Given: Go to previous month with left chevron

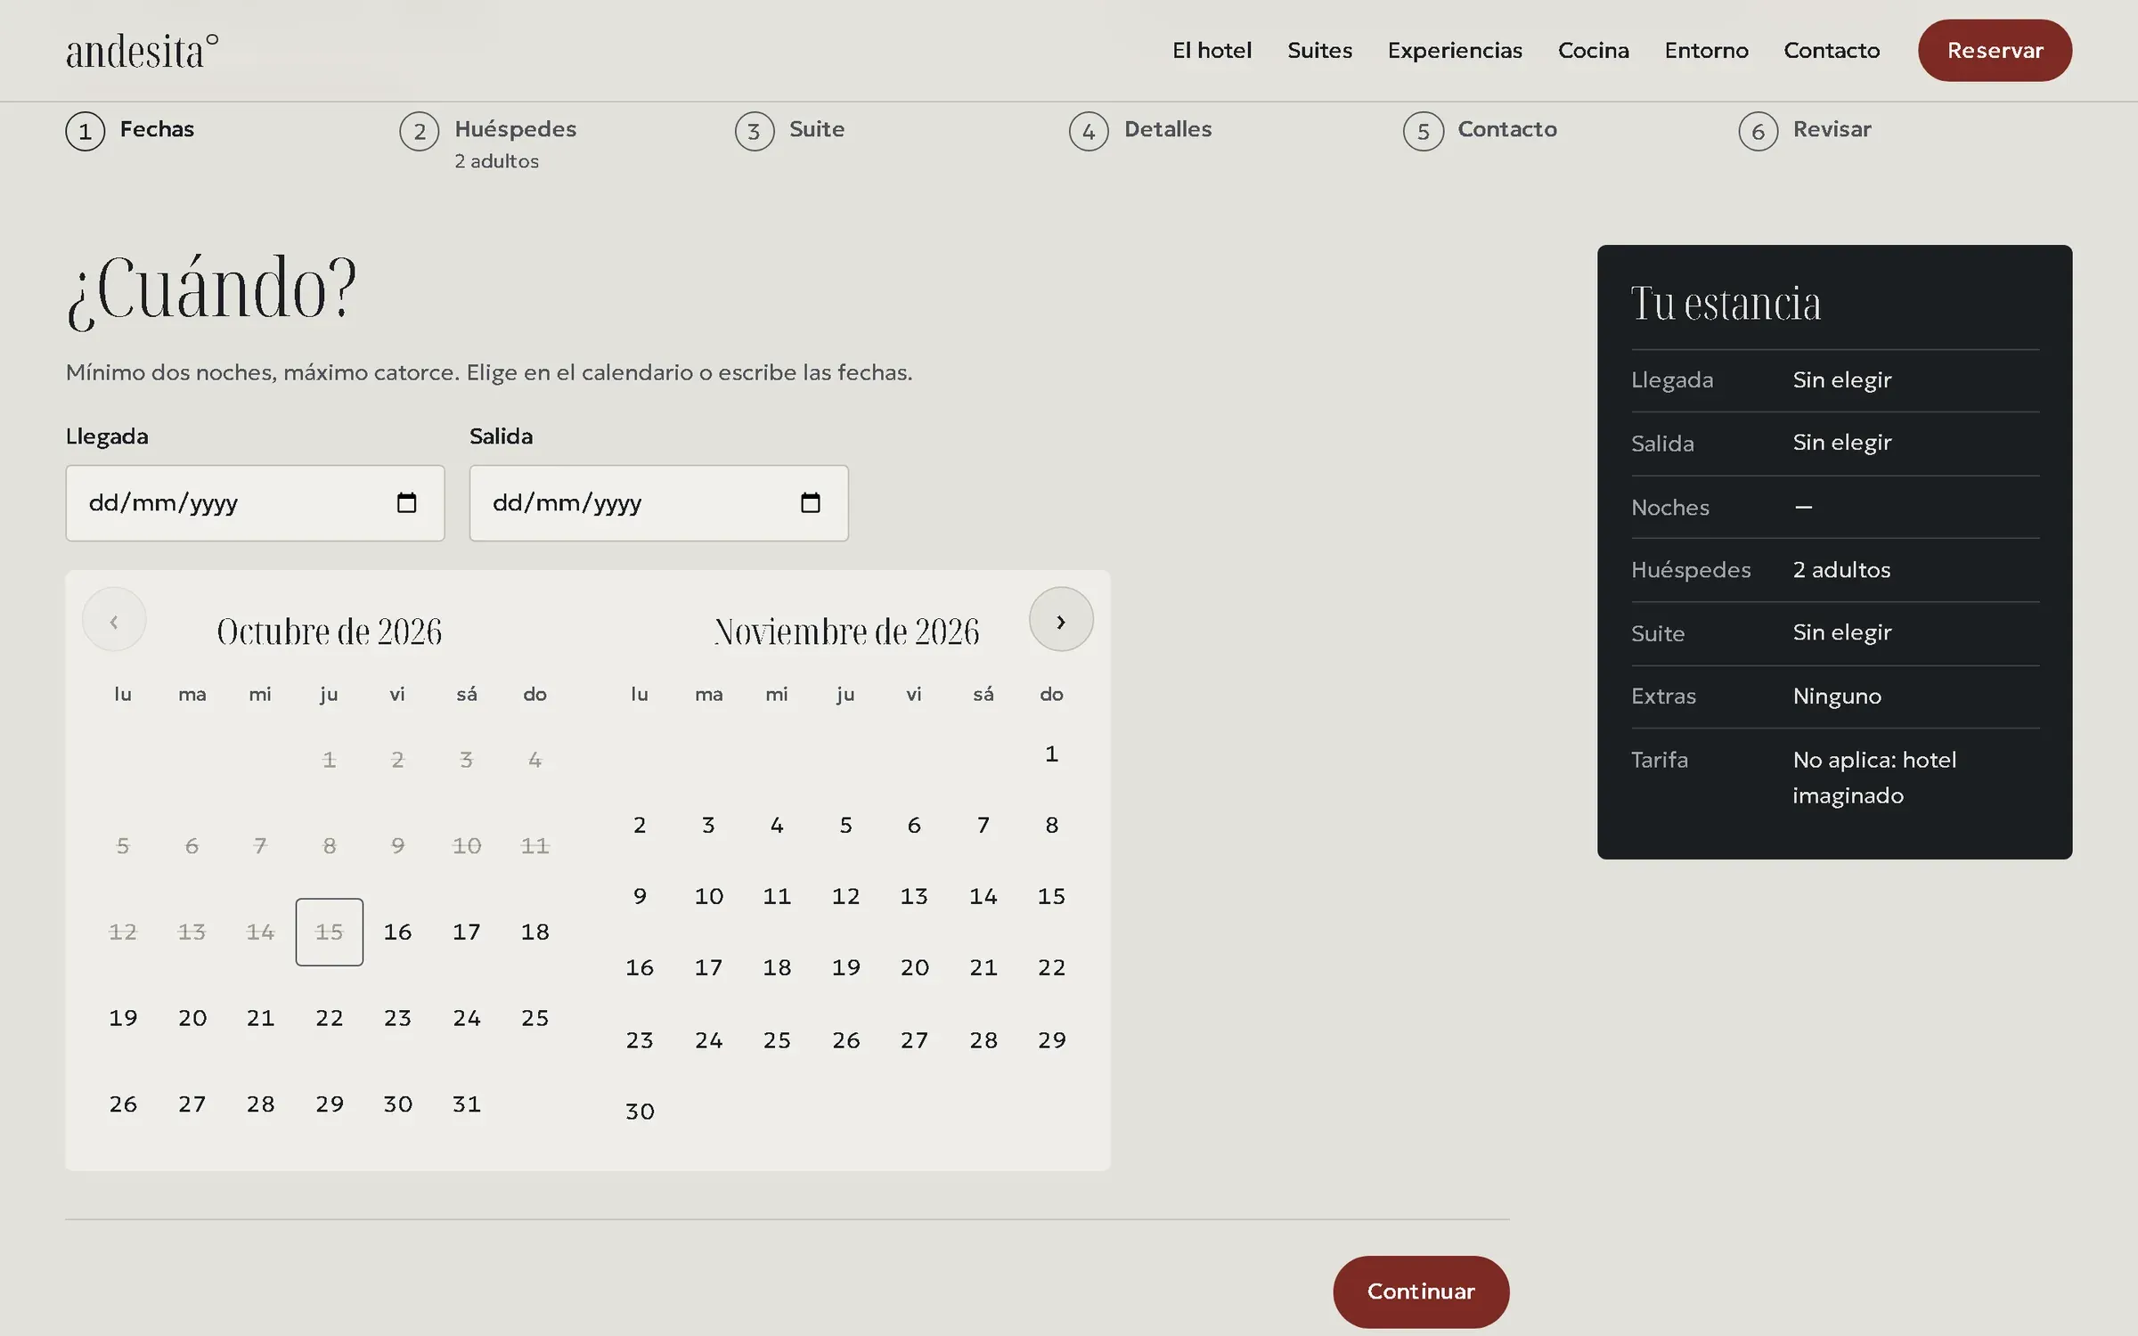Looking at the screenshot, I should click(x=114, y=619).
